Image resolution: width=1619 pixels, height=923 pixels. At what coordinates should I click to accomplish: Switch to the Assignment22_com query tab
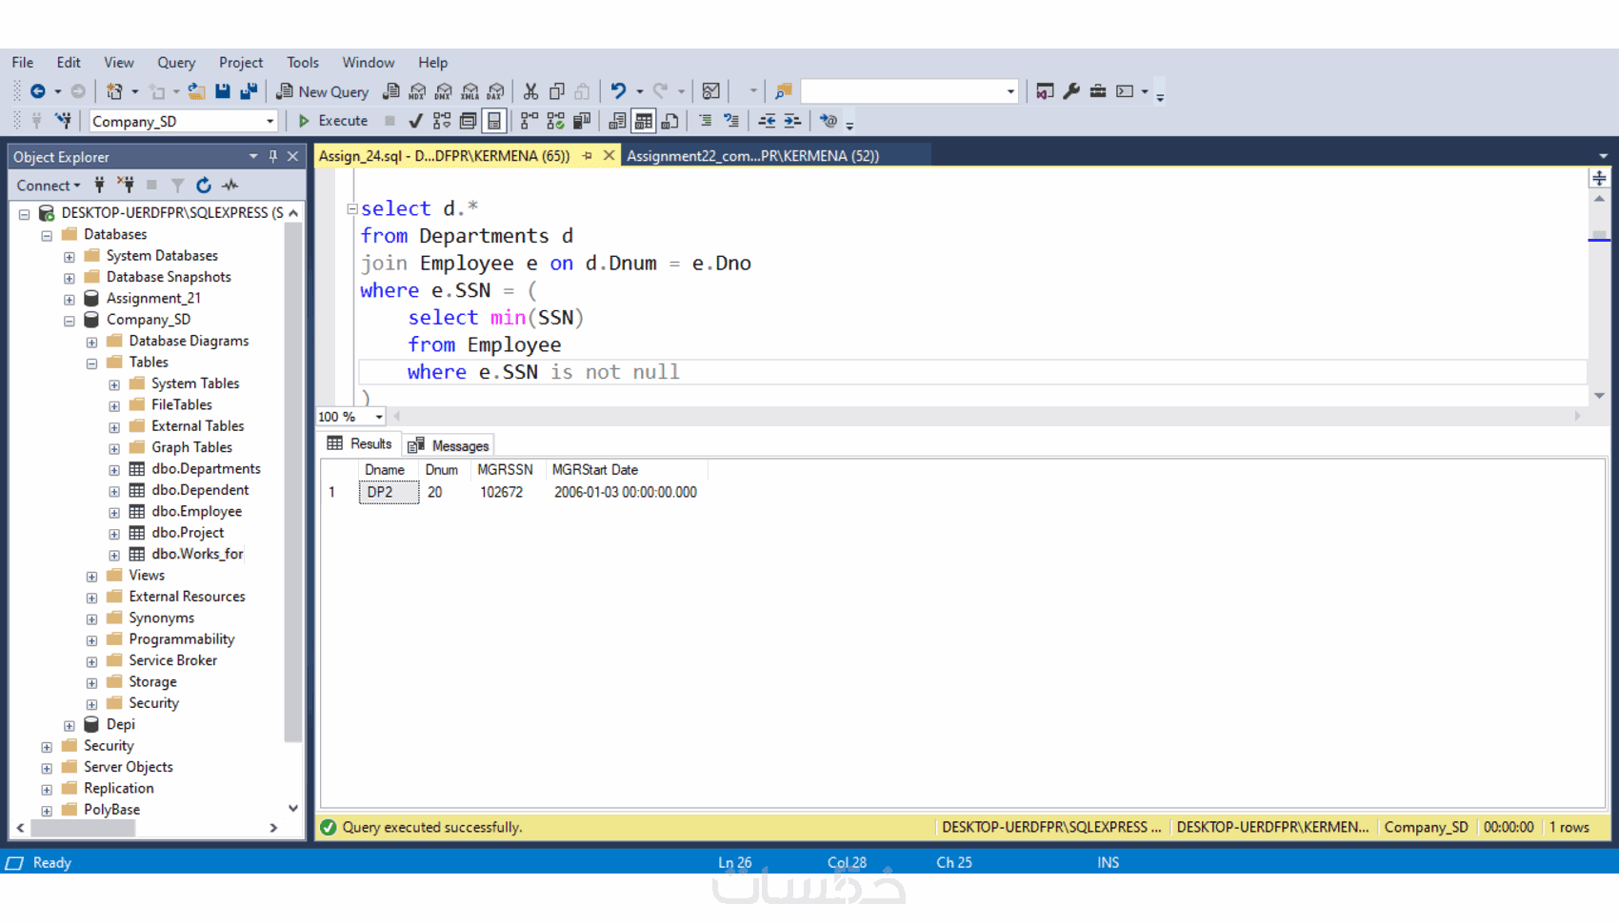752,156
